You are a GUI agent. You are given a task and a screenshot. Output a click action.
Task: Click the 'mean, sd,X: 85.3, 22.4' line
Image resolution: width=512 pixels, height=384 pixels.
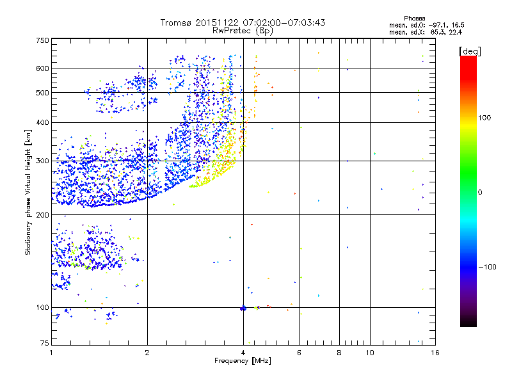426,32
